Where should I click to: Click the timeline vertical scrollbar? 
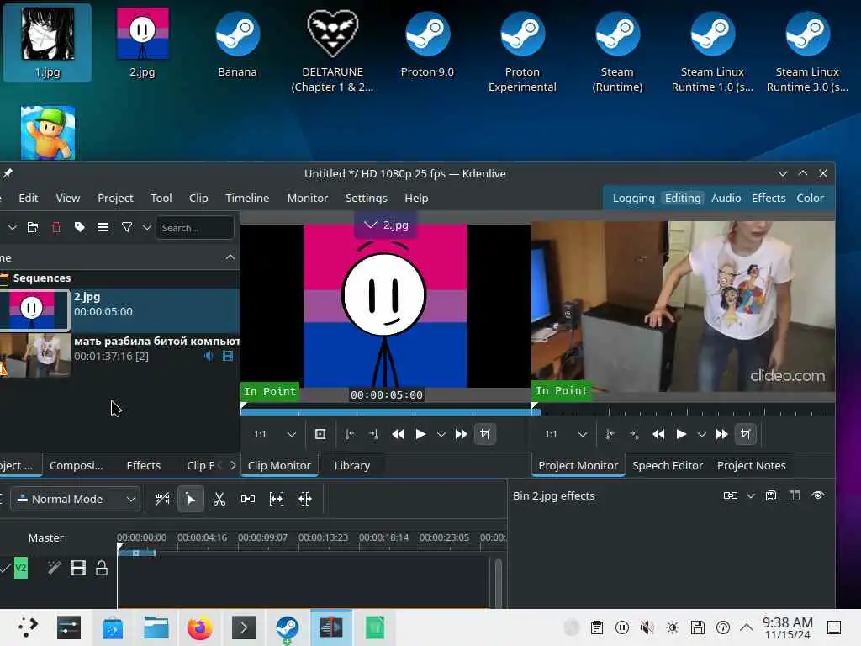point(498,583)
